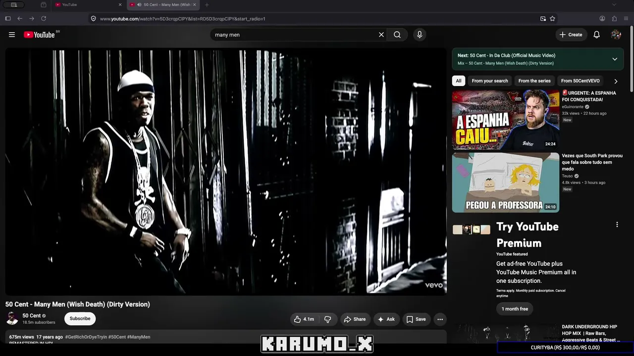Click the Create button

point(571,35)
